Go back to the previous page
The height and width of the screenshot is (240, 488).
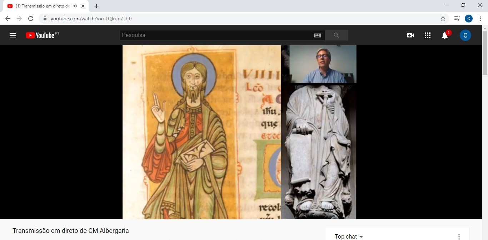8,19
